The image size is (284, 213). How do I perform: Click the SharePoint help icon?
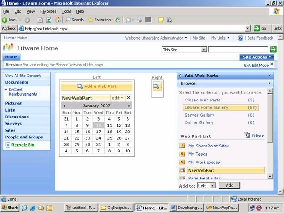click(240, 38)
